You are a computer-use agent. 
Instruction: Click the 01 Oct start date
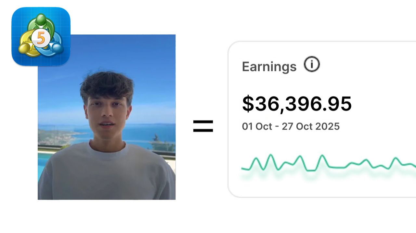click(257, 126)
